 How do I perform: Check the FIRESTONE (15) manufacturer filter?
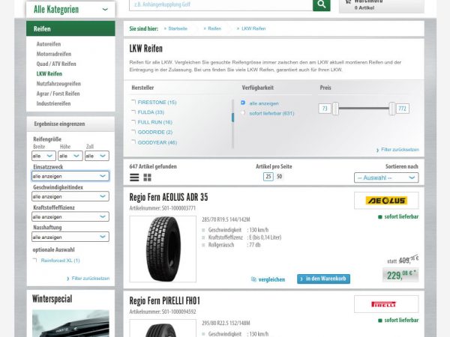[133, 102]
